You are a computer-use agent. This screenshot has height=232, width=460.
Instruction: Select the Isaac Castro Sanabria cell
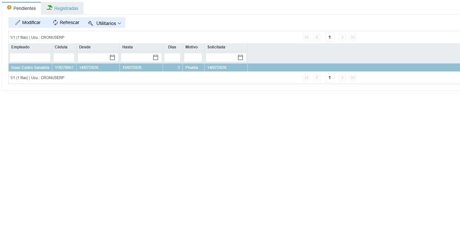(30, 68)
